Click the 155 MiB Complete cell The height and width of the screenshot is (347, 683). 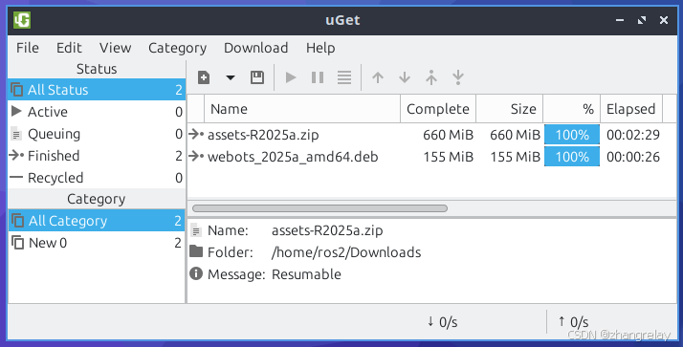[x=449, y=157]
